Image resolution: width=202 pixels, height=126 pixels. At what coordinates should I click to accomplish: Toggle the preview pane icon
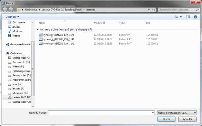click(188, 17)
